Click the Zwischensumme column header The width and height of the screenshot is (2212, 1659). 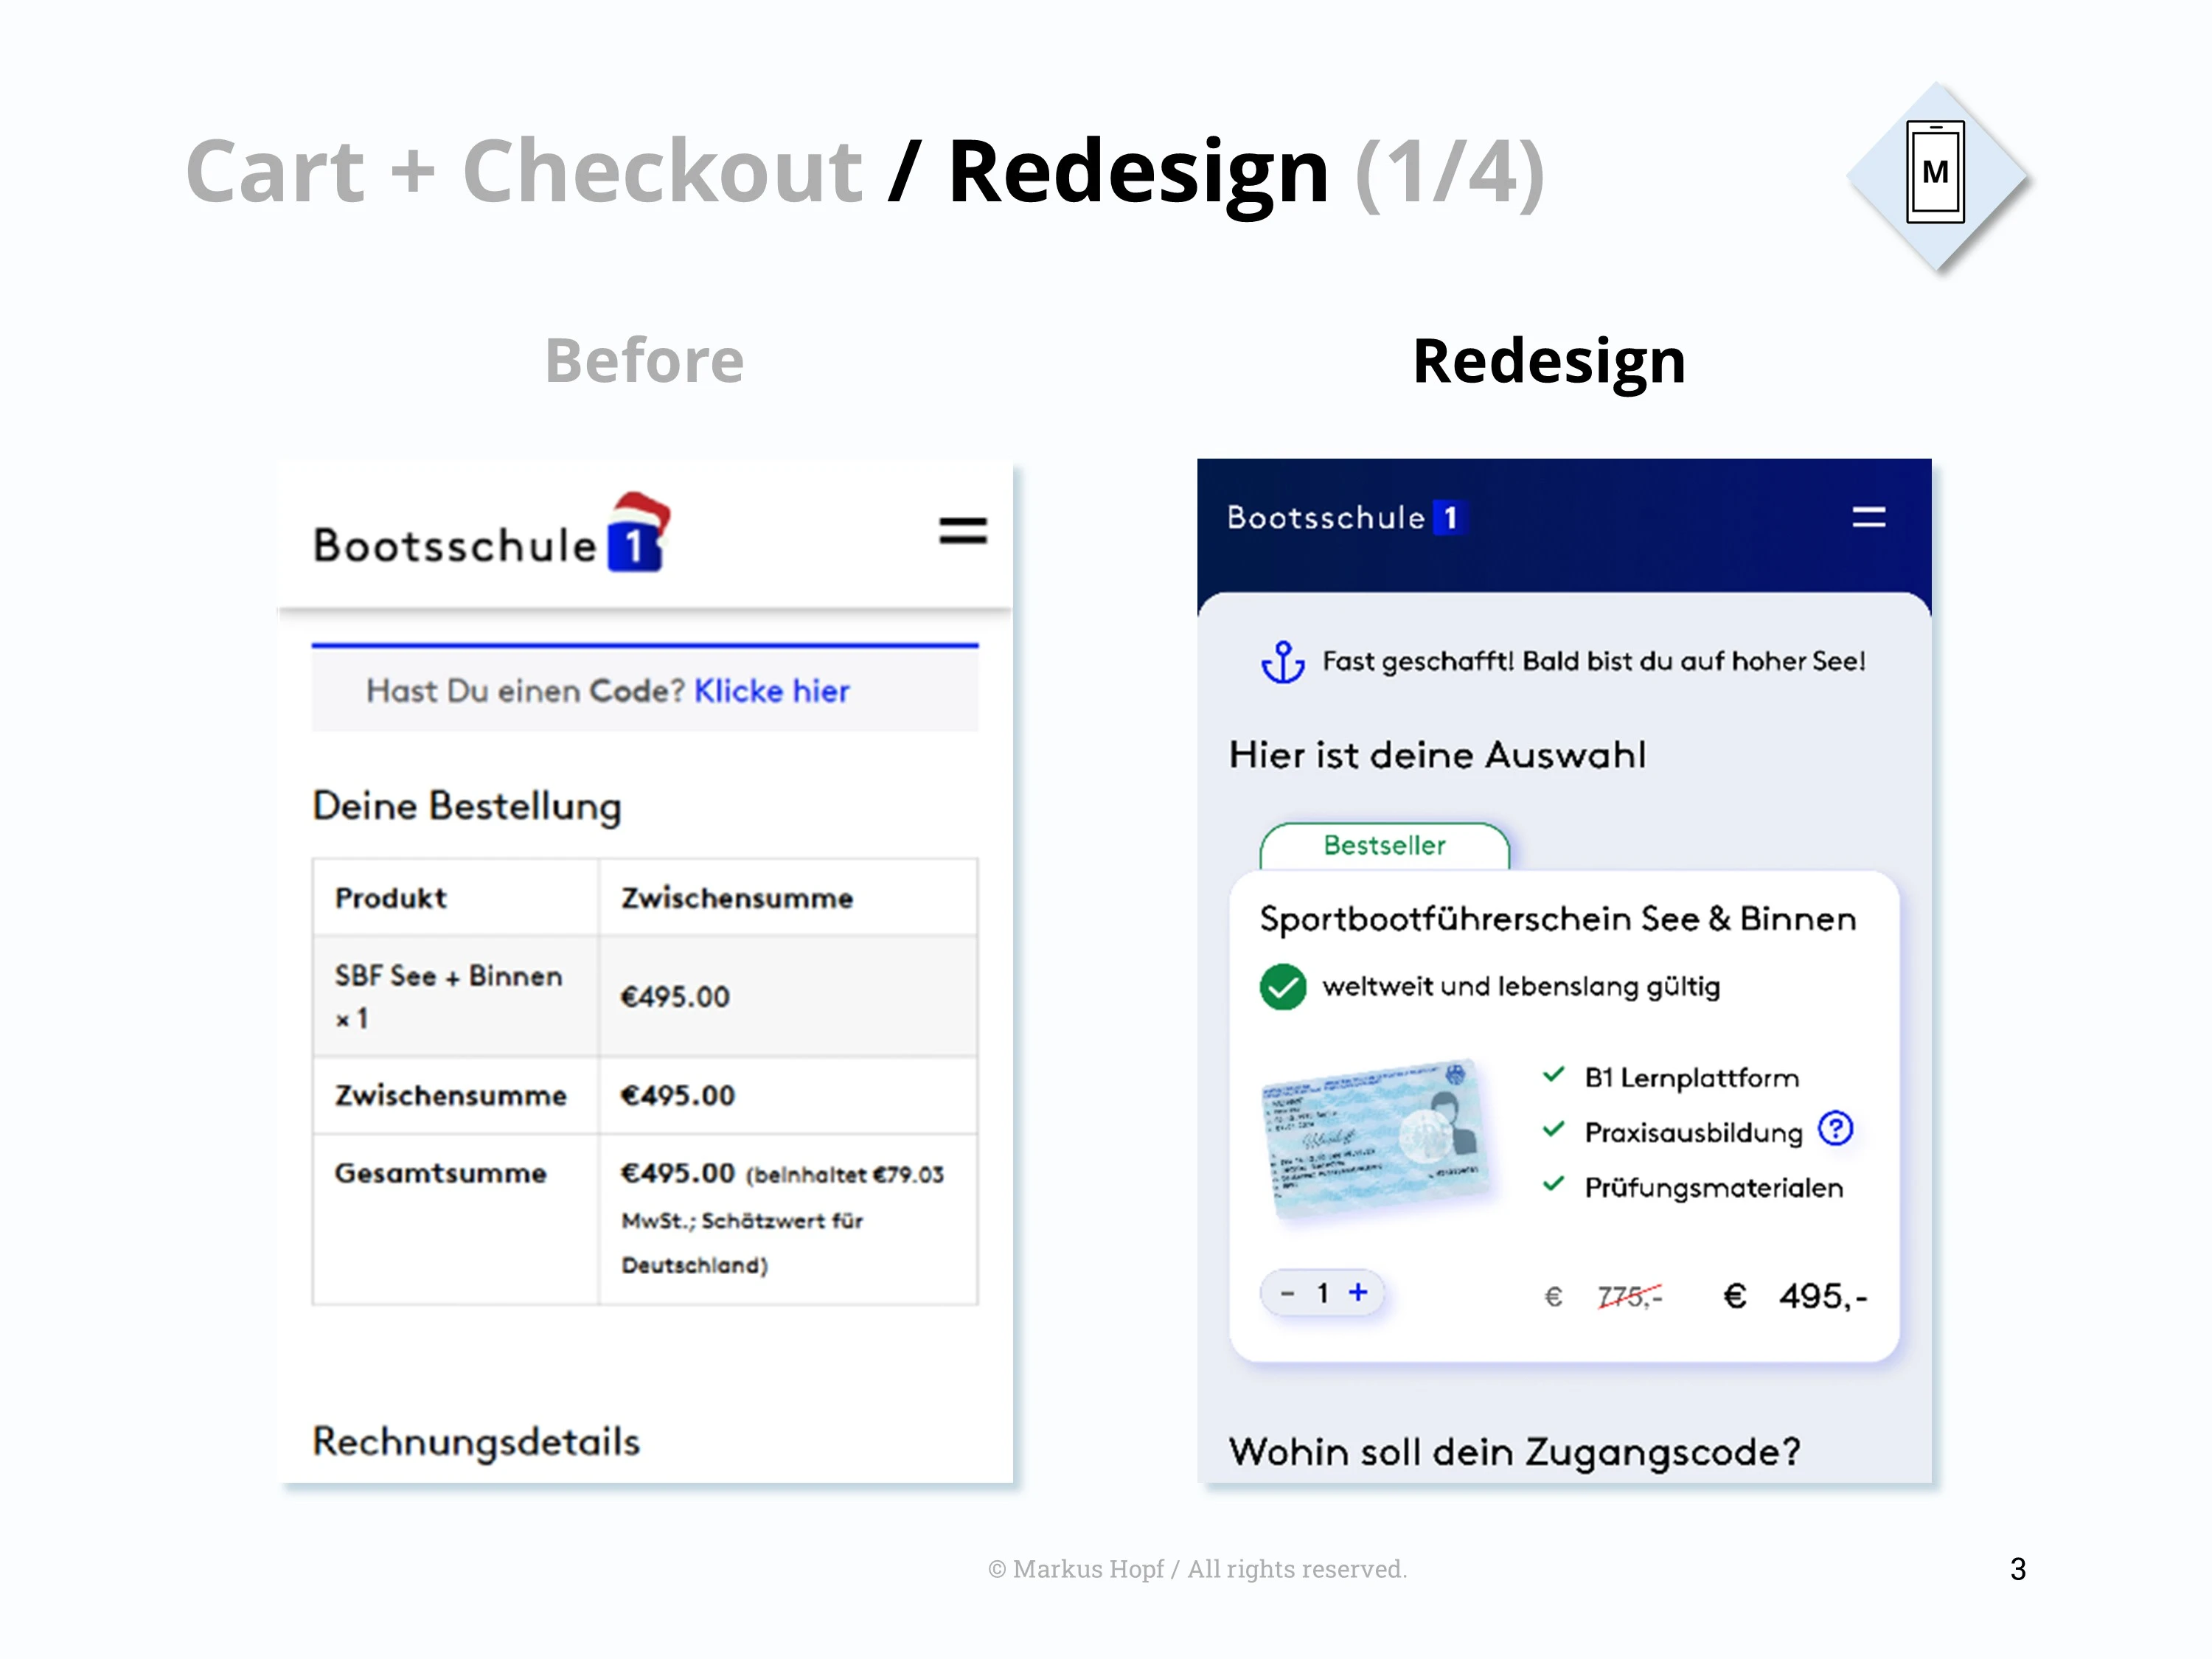[x=737, y=898]
